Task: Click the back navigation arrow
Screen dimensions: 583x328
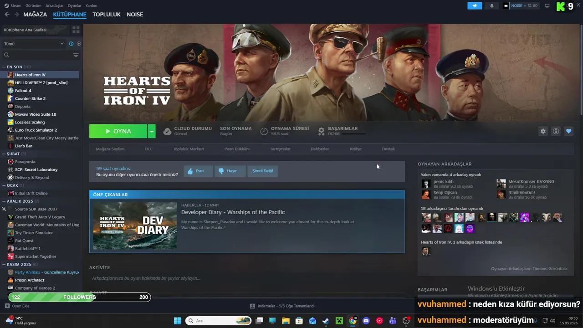Action: (x=7, y=15)
